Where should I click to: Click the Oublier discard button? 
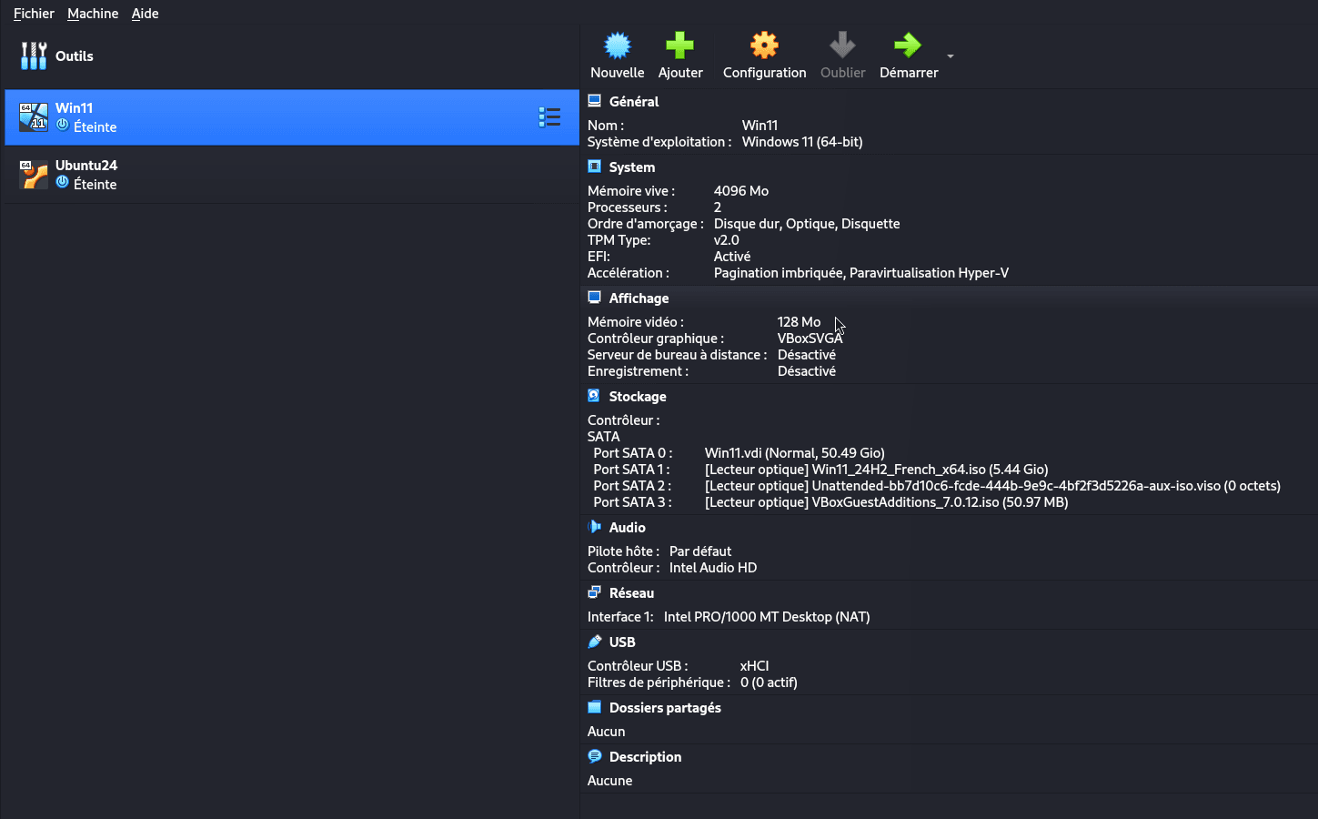842,56
